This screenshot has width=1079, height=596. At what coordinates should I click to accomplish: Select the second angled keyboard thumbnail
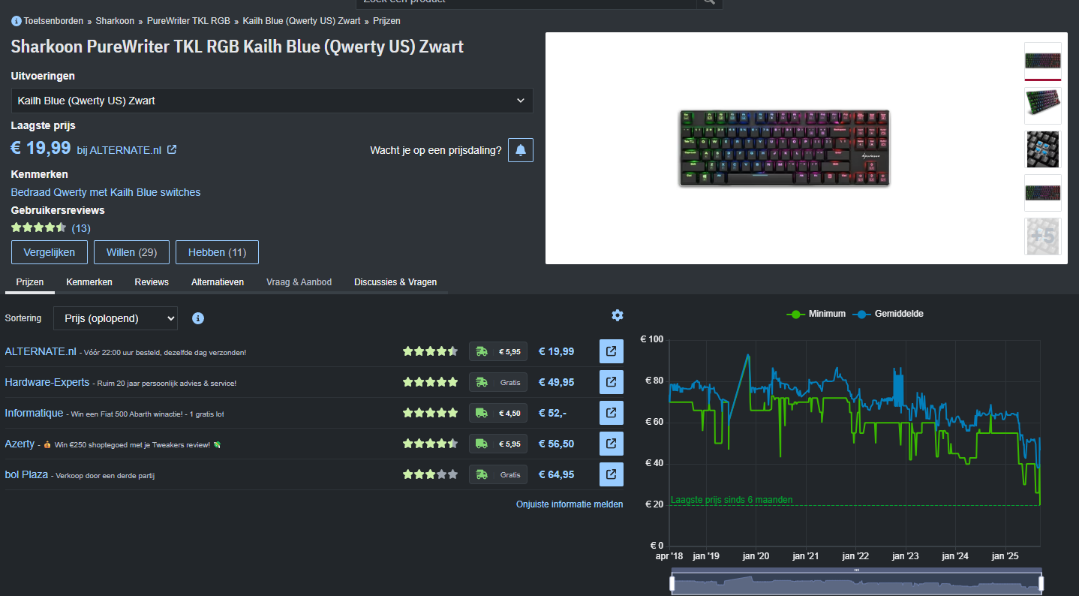coord(1043,106)
